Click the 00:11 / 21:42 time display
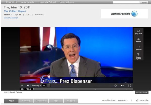 26,89
